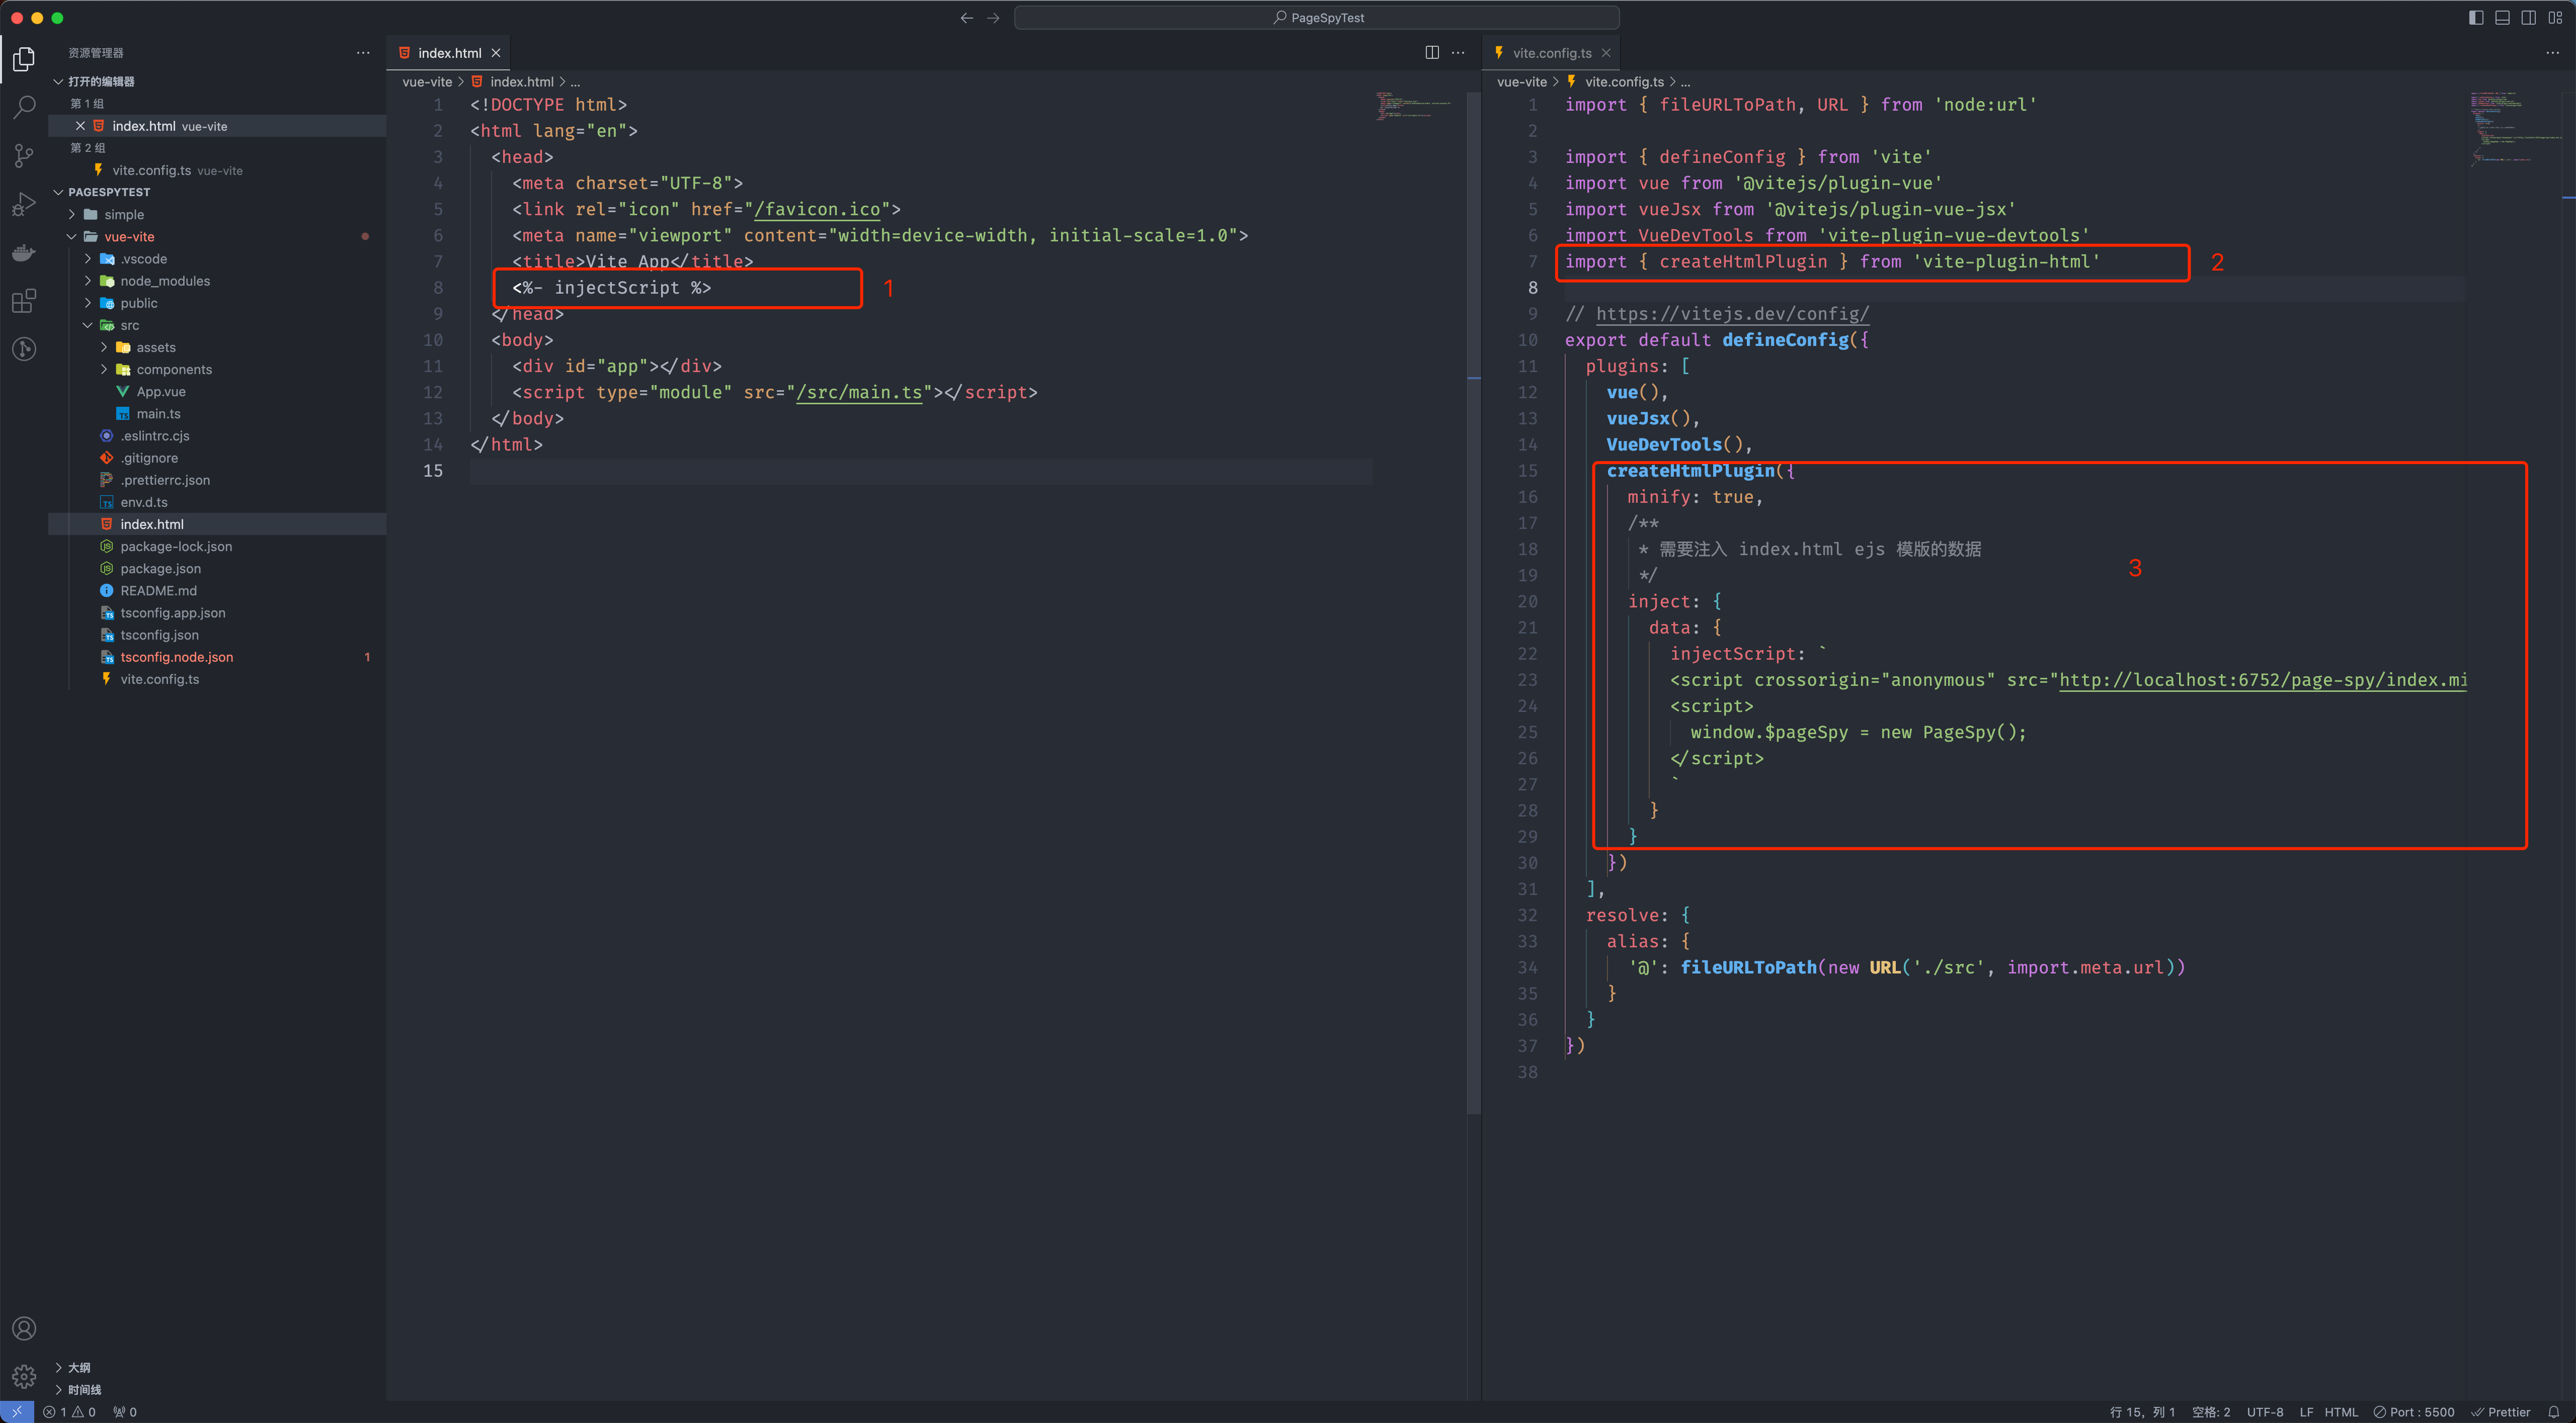This screenshot has height=1423, width=2576.
Task: Close index.html in open editors list
Action: pyautogui.click(x=80, y=126)
